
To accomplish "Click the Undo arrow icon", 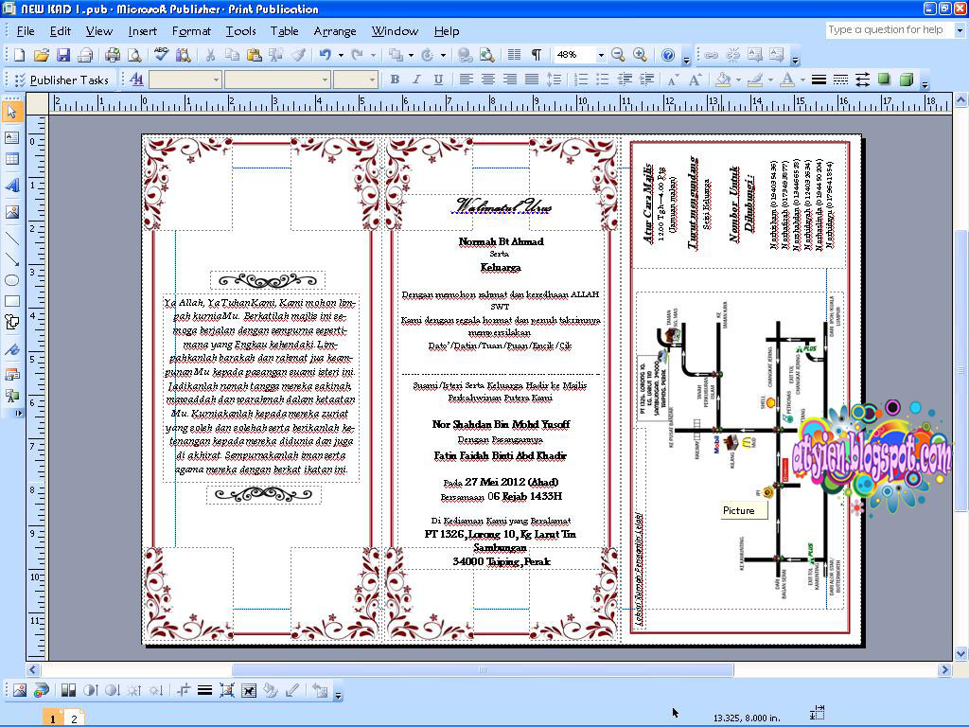I will 326,55.
